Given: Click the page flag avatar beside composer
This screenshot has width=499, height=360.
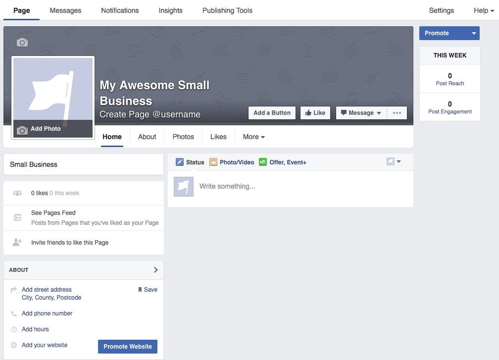Looking at the screenshot, I should [x=184, y=187].
